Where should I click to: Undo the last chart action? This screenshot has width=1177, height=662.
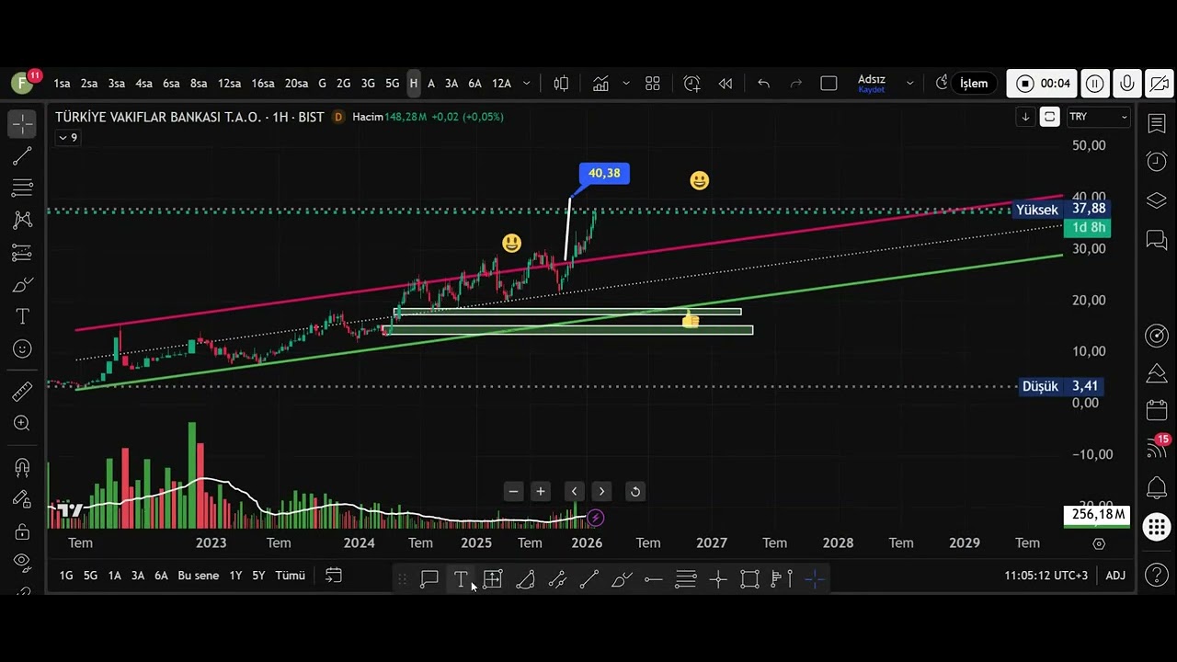(x=763, y=84)
